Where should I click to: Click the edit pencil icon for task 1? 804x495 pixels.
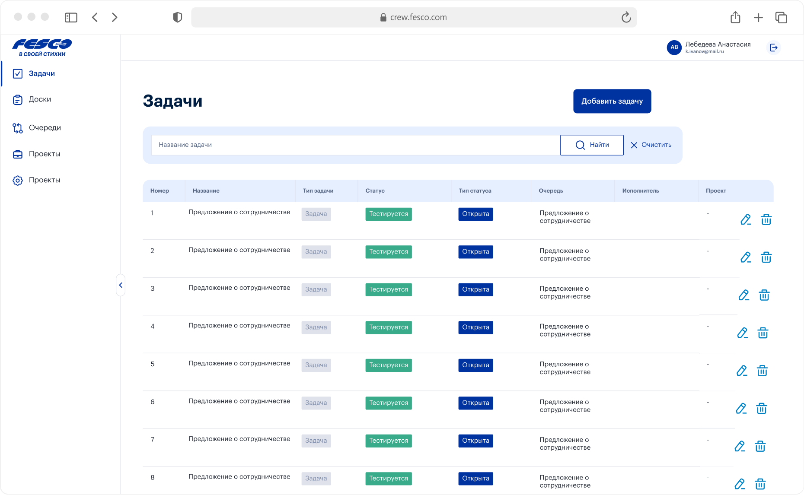745,219
